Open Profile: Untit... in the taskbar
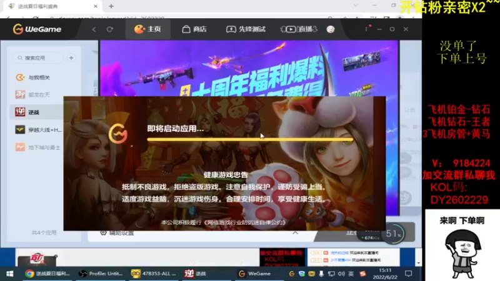 pyautogui.click(x=101, y=274)
